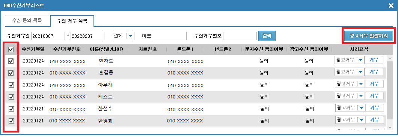Toggle the checkbox for 한영희 row
Image resolution: width=398 pixels, height=137 pixels.
click(11, 121)
